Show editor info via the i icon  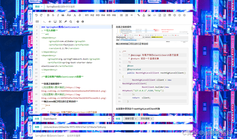pyautogui.click(x=83, y=22)
